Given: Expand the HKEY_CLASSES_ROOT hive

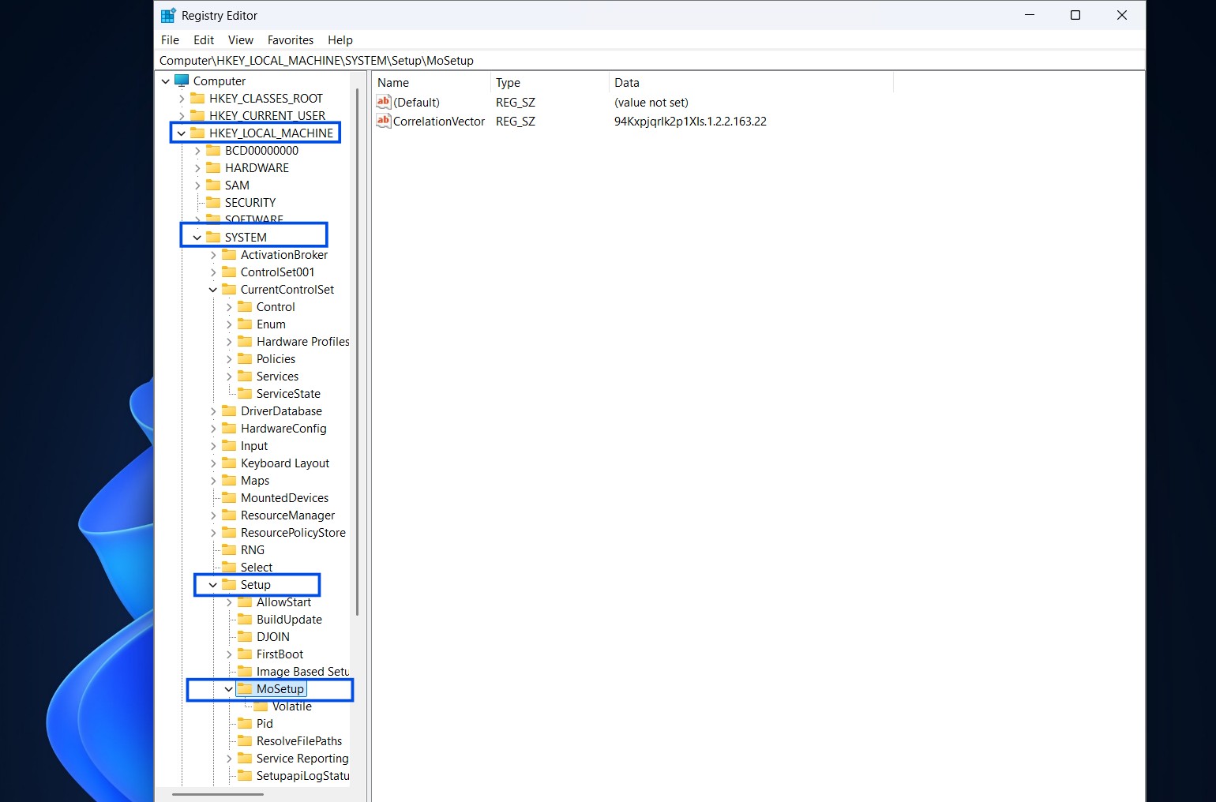Looking at the screenshot, I should 182,99.
